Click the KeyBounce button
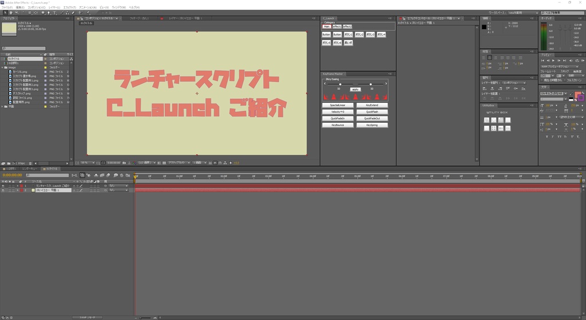Screen dimensions: 586x320 coord(338,125)
